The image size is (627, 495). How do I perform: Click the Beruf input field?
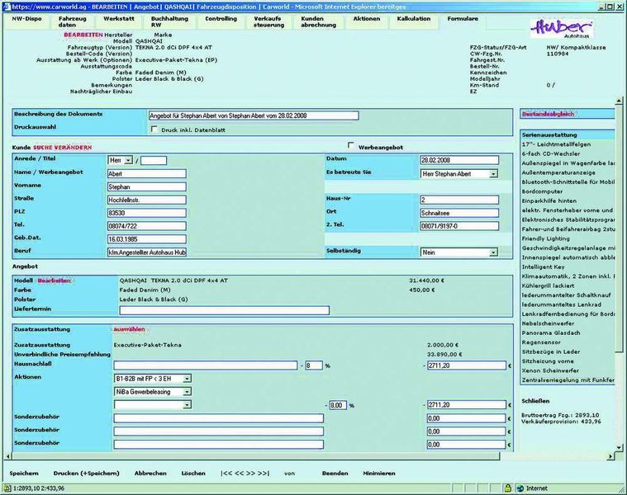tap(147, 252)
